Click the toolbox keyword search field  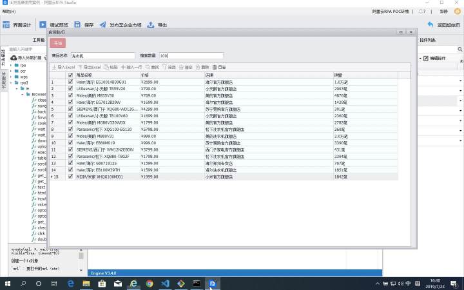26,49
